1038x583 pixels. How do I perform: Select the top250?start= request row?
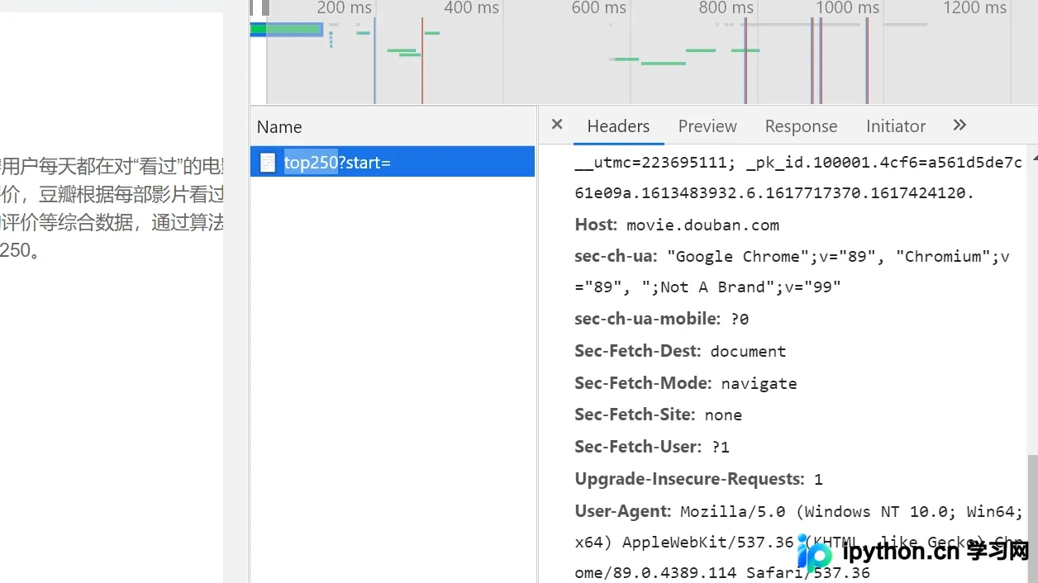click(393, 162)
